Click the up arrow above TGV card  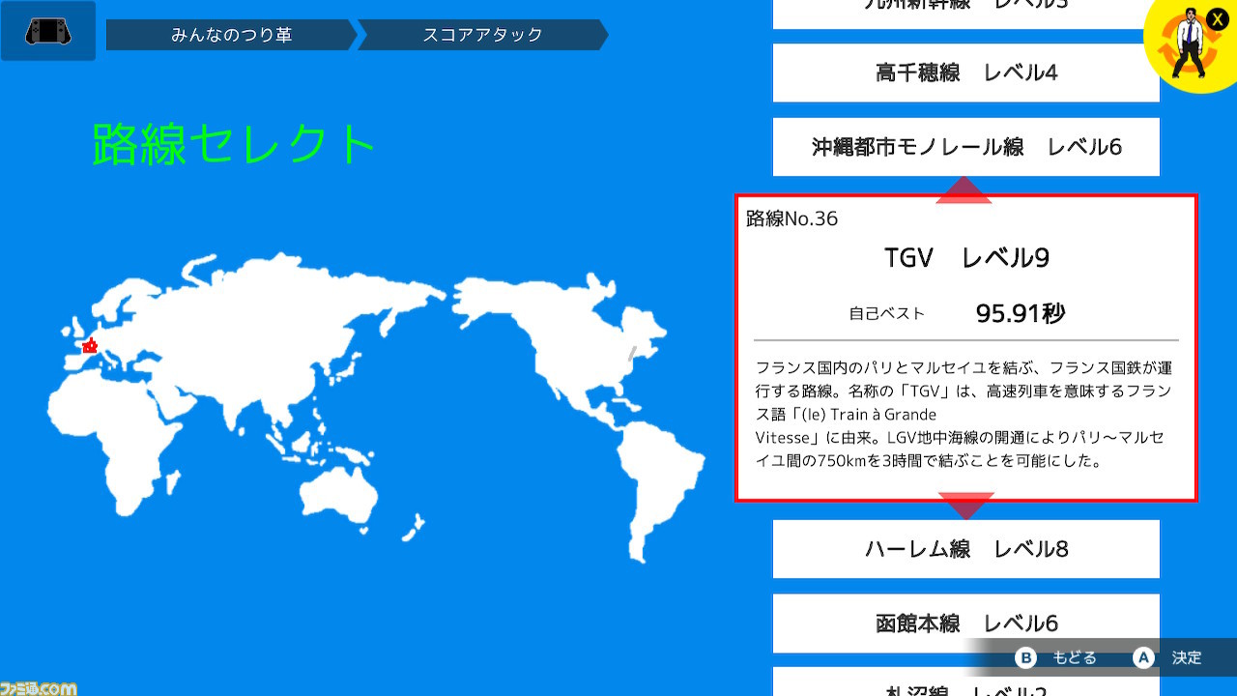point(964,189)
